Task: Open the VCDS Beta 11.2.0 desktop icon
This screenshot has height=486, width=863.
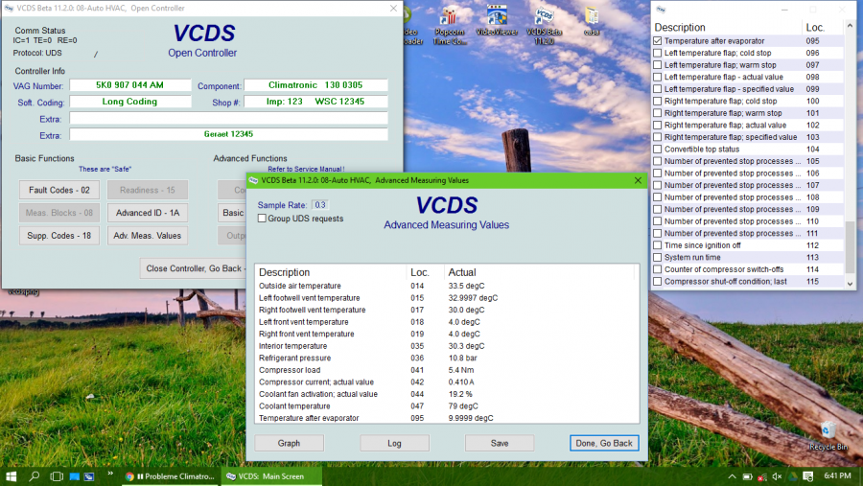Action: pyautogui.click(x=544, y=25)
